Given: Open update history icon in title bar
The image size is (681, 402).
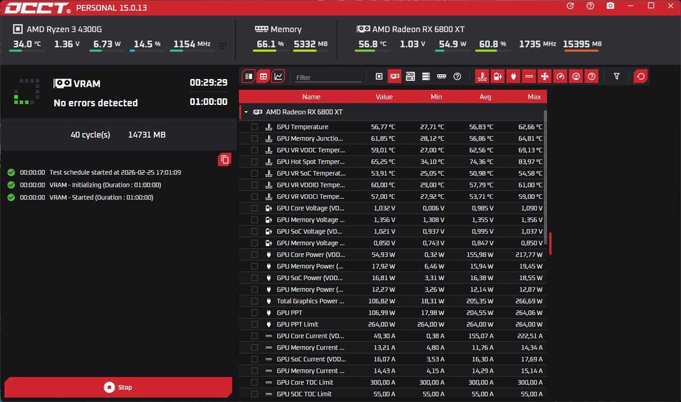Looking at the screenshot, I should 570,6.
